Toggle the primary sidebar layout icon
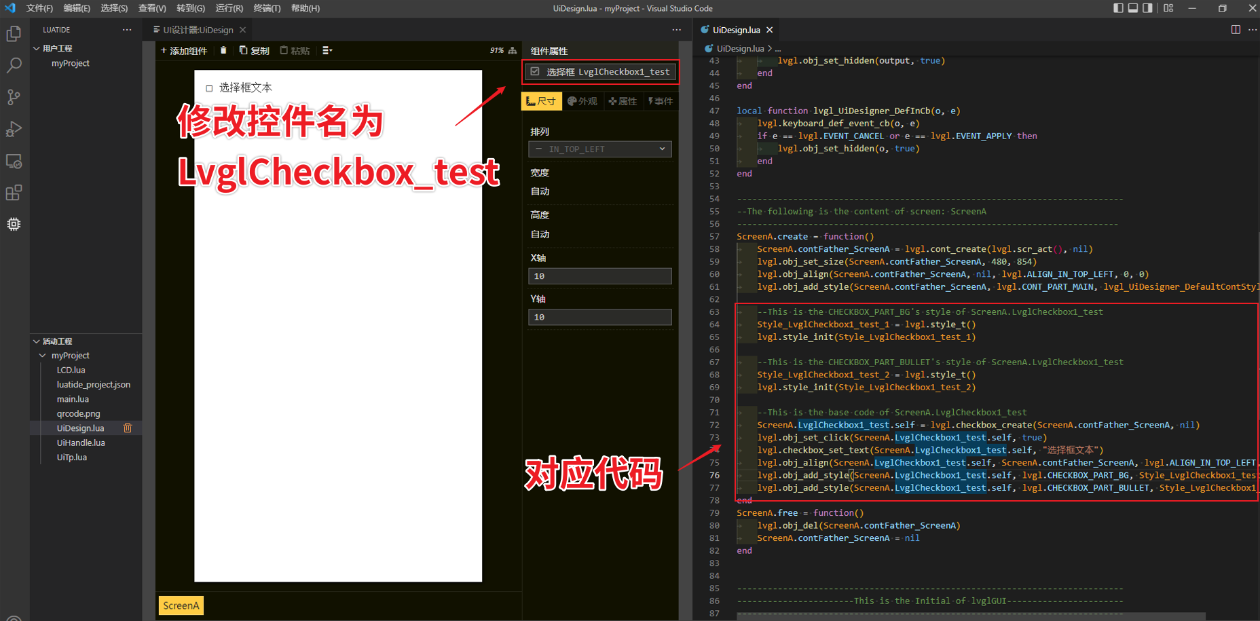 point(1118,8)
